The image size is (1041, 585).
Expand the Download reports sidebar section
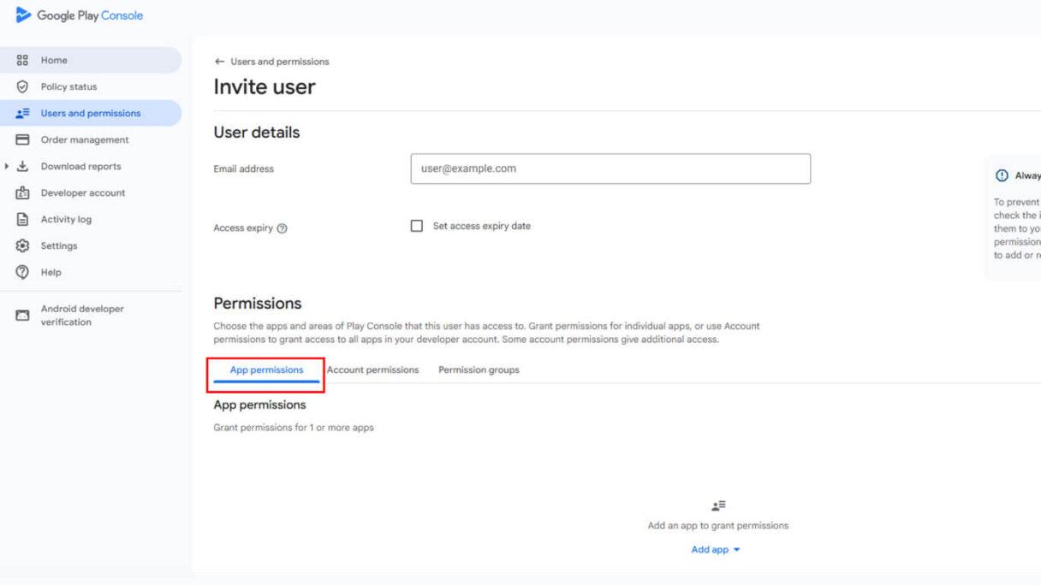(x=8, y=167)
